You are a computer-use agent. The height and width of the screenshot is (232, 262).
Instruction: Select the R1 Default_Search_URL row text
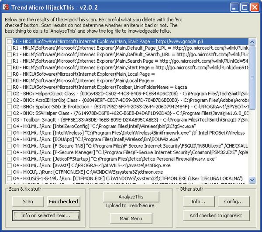131,54
